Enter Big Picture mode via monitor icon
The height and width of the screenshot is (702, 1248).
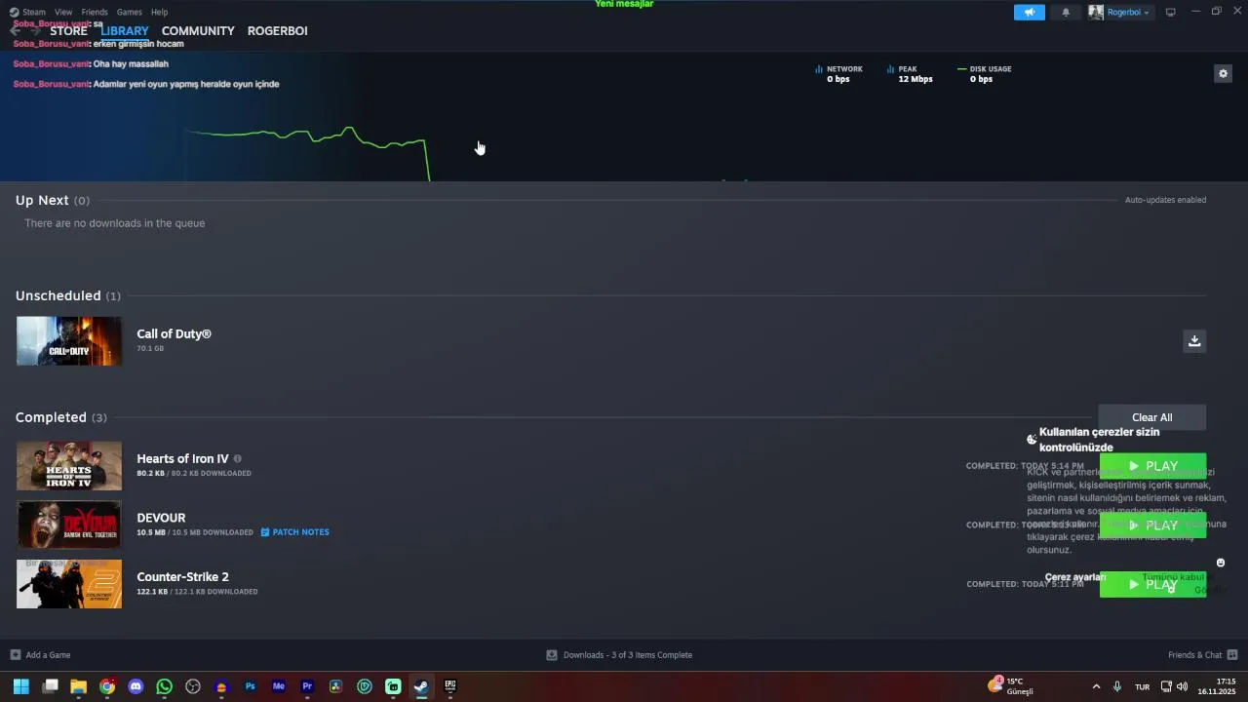[x=1171, y=12]
